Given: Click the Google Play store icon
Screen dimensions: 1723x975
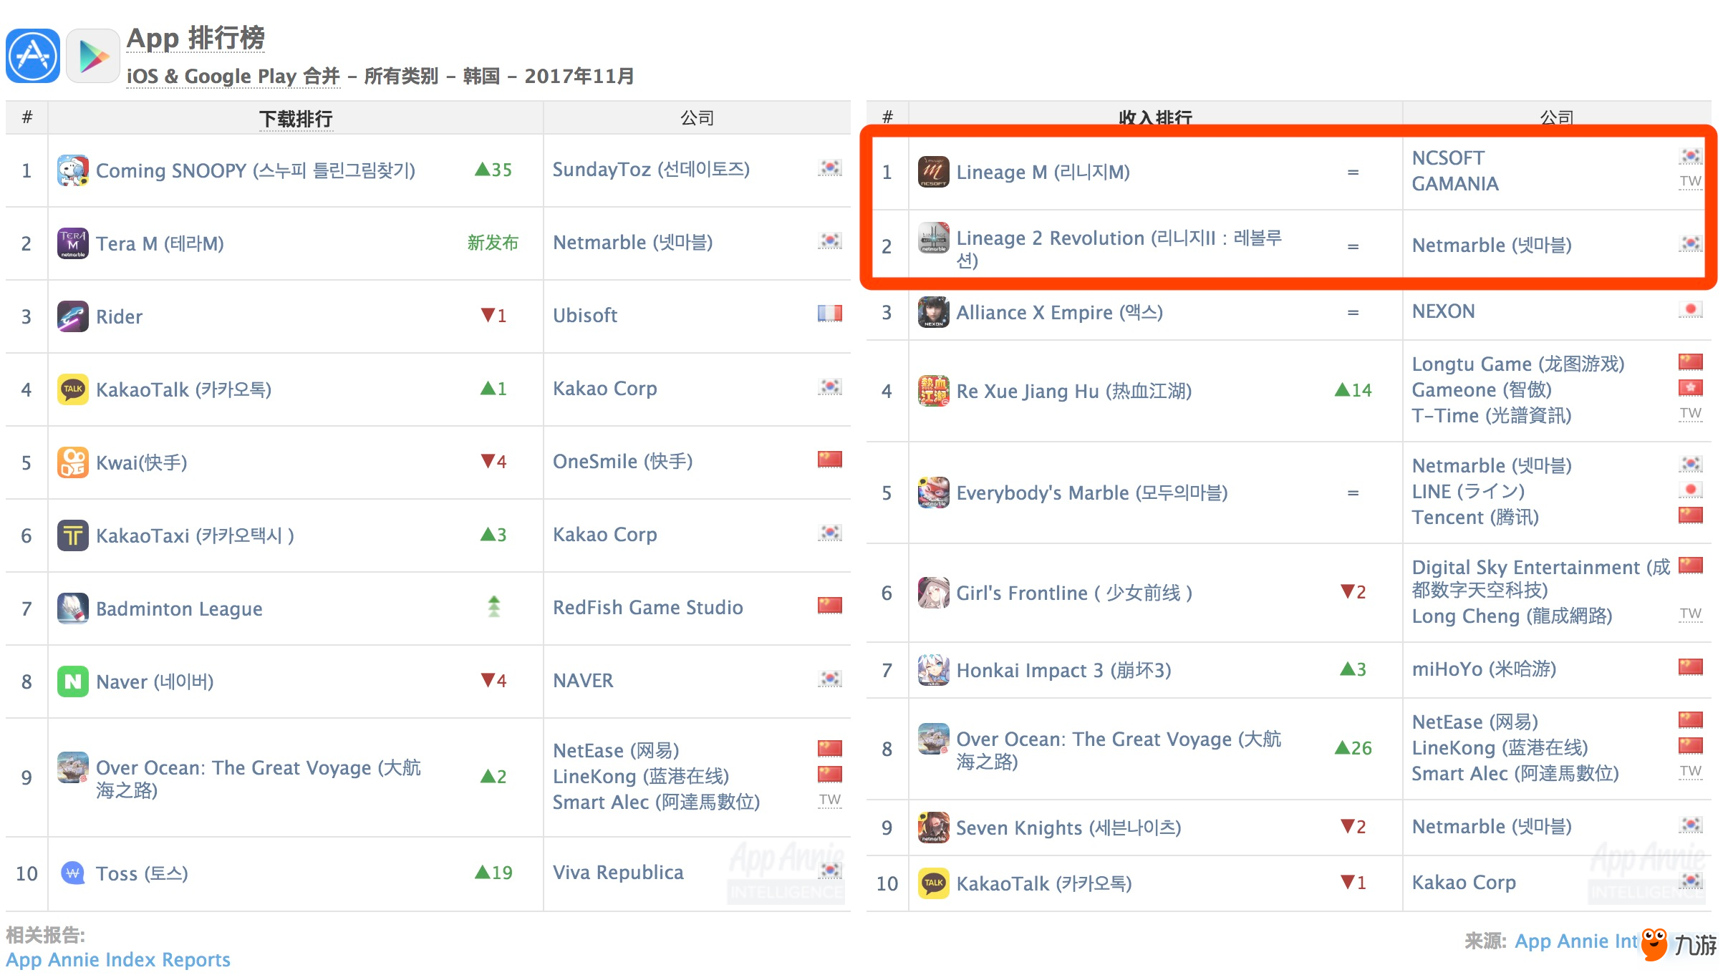Looking at the screenshot, I should (93, 56).
